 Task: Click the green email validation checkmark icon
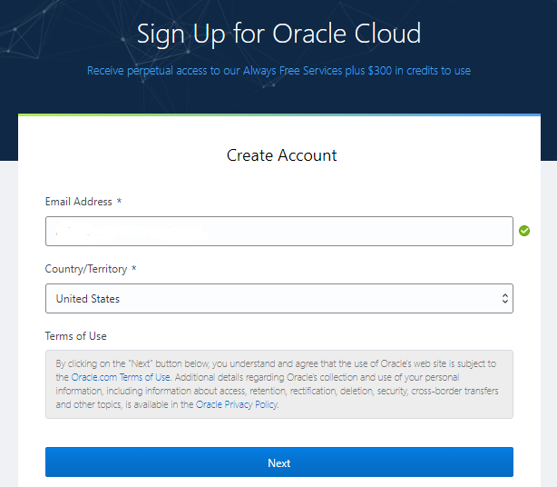pos(524,231)
